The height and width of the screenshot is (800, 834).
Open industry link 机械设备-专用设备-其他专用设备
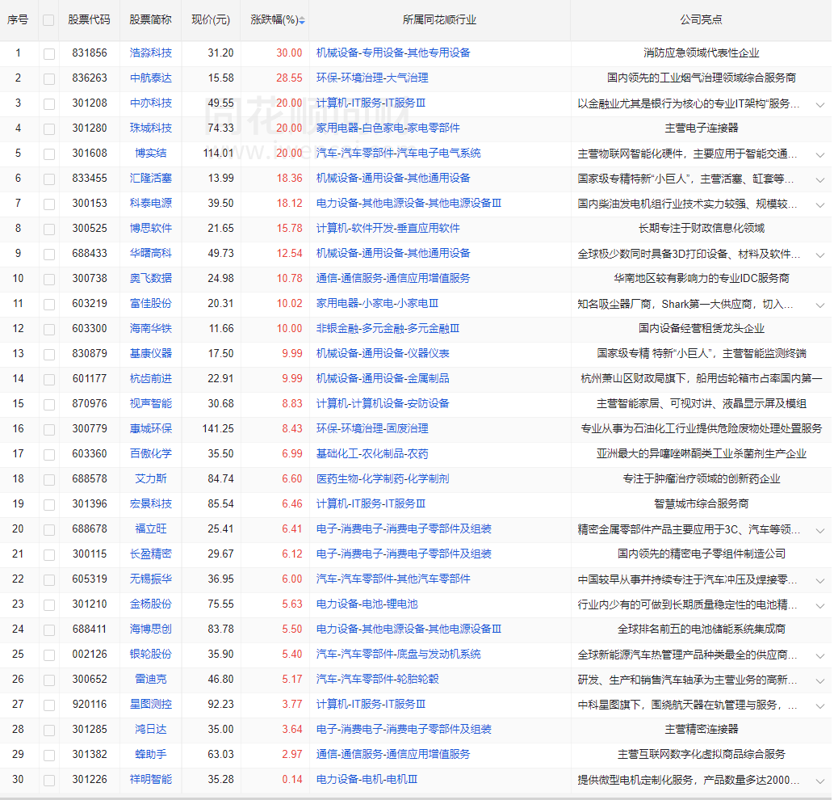click(x=393, y=53)
